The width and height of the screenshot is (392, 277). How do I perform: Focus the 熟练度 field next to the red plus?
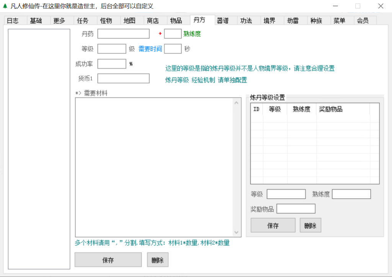click(x=173, y=34)
